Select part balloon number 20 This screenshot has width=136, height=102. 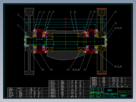pyautogui.click(x=78, y=69)
